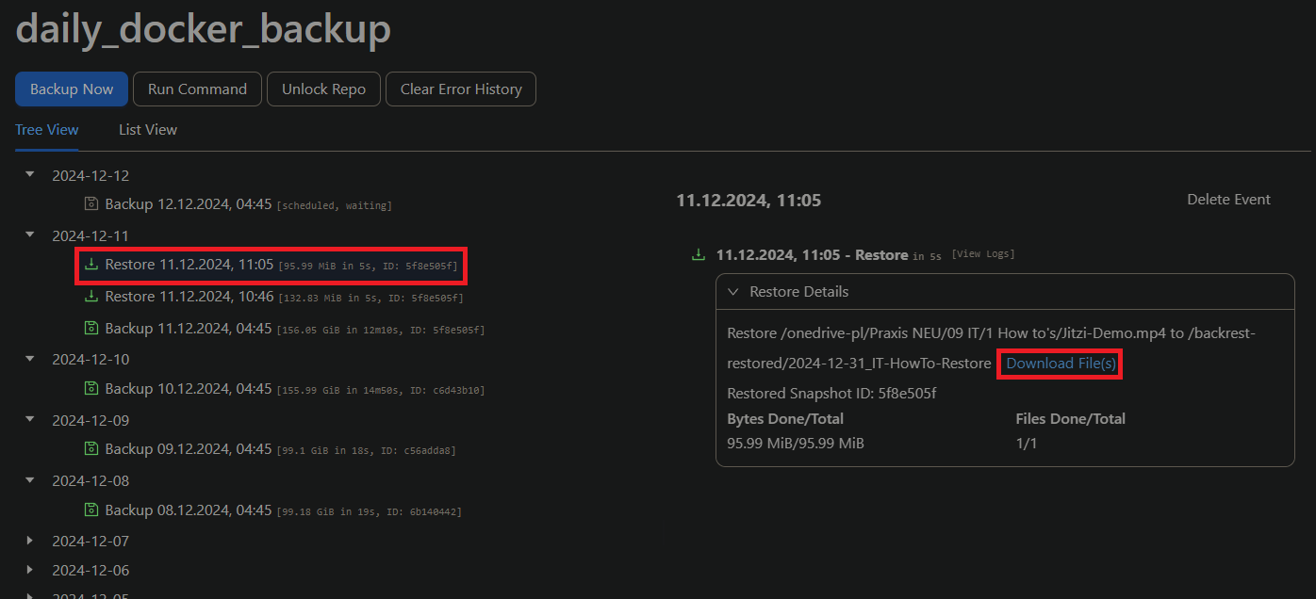
Task: Click the green restore icon in details header
Action: click(699, 255)
